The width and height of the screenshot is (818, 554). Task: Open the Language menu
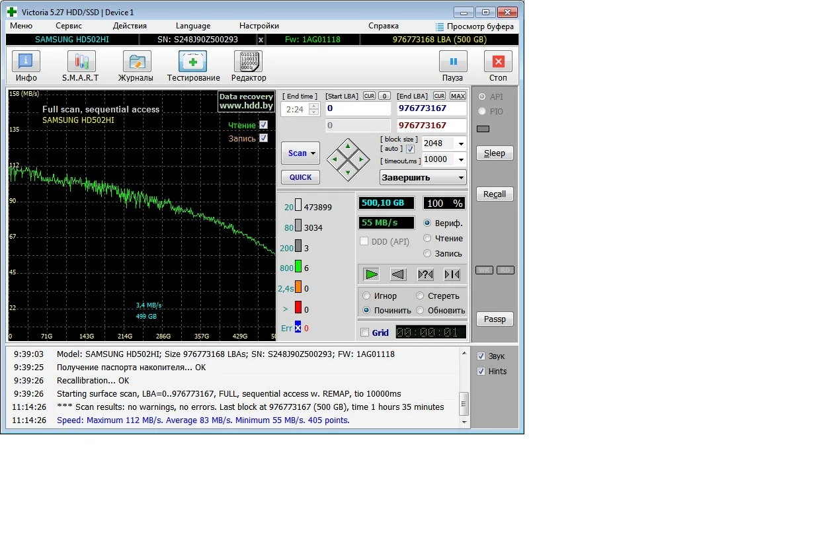point(193,26)
